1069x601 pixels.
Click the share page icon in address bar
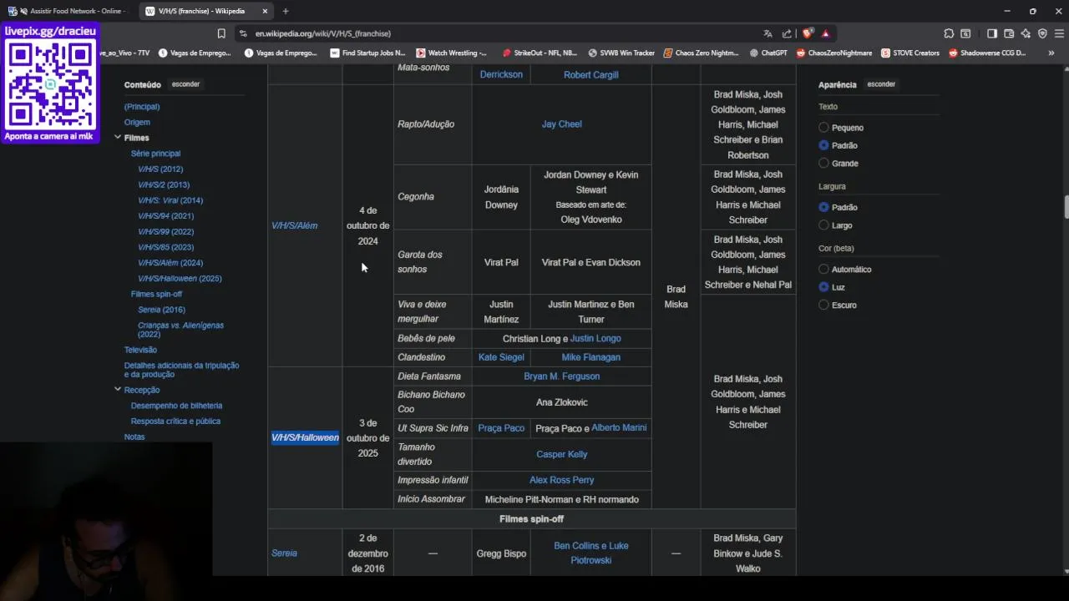point(787,33)
